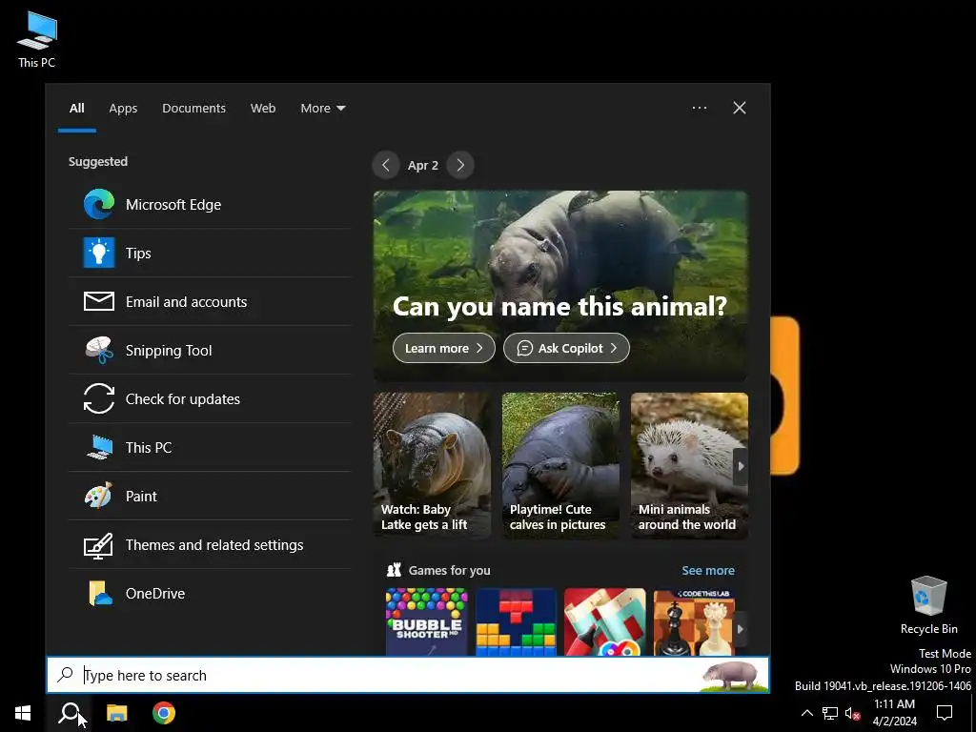Switch to the Documents tab
The width and height of the screenshot is (976, 732).
pyautogui.click(x=193, y=109)
